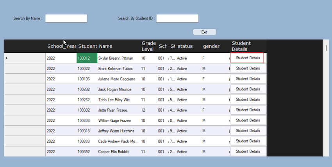Click the Search By Name text field

tap(66, 18)
